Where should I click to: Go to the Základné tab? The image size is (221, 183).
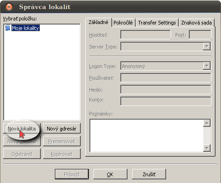click(x=98, y=22)
